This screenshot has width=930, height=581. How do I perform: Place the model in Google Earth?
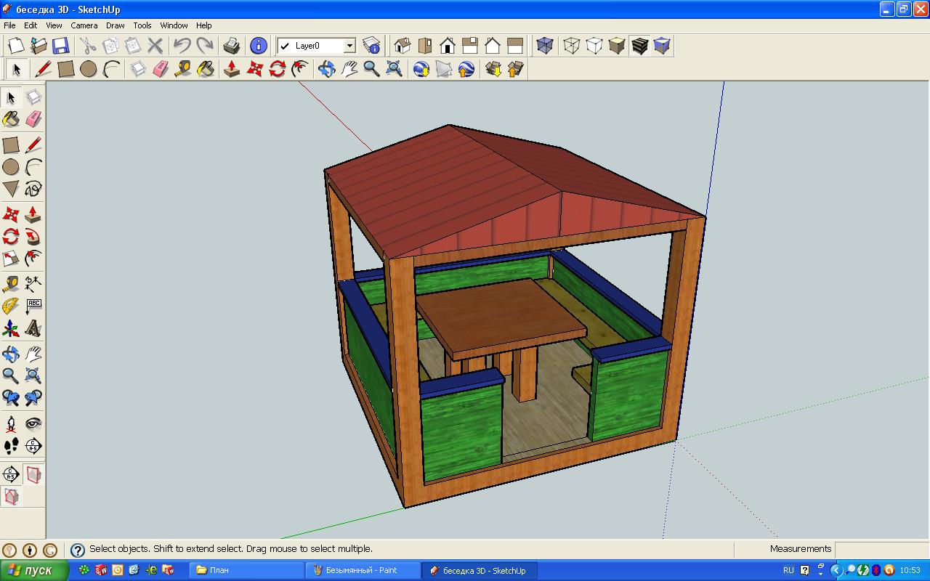[x=466, y=69]
